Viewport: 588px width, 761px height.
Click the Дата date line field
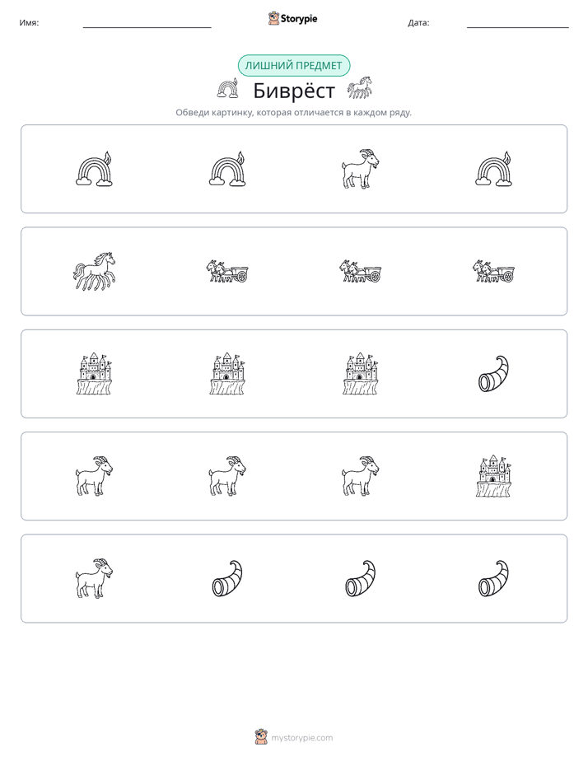coord(518,23)
